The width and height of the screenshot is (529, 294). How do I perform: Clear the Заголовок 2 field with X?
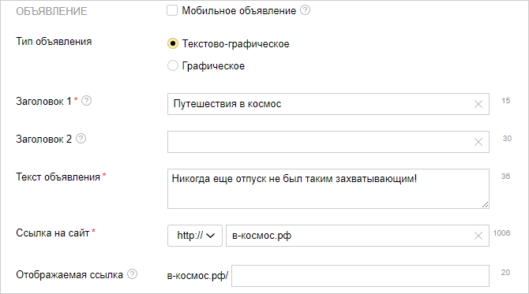(478, 142)
